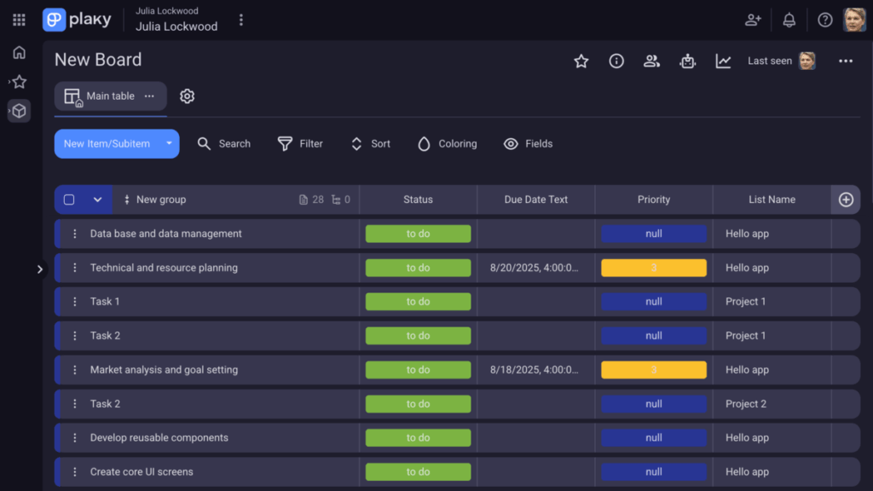Viewport: 873px width, 491px height.
Task: Open board settings with the gear icon
Action: click(187, 96)
